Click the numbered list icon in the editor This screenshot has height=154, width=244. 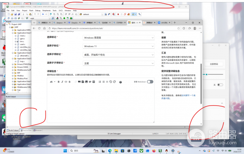coord(100,82)
